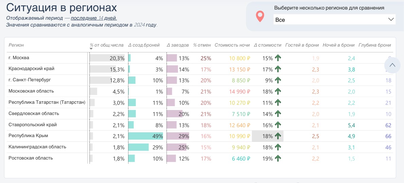Click green up arrow in Краснодарский край row
The width and height of the screenshot is (404, 183).
tap(278, 69)
